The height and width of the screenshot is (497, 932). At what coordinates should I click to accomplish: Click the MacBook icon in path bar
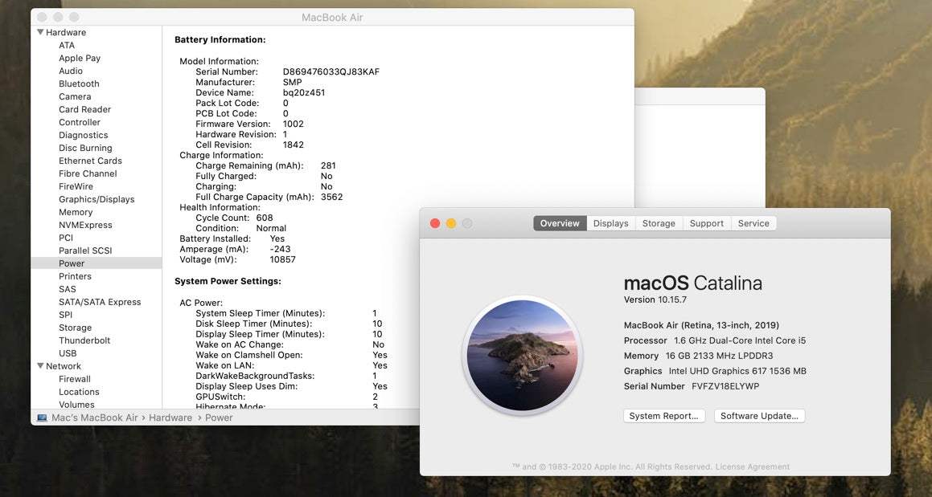click(x=42, y=418)
